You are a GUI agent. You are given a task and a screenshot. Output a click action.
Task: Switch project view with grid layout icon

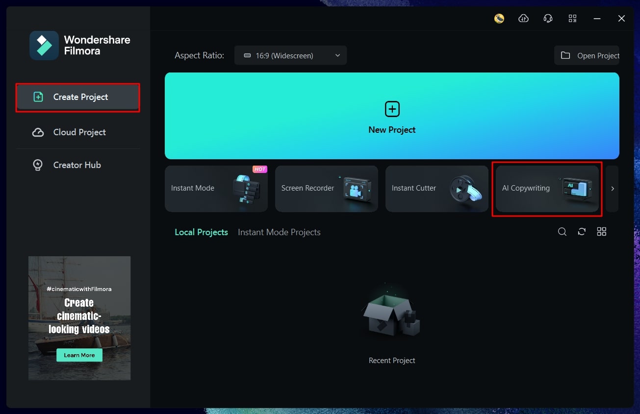pos(602,232)
